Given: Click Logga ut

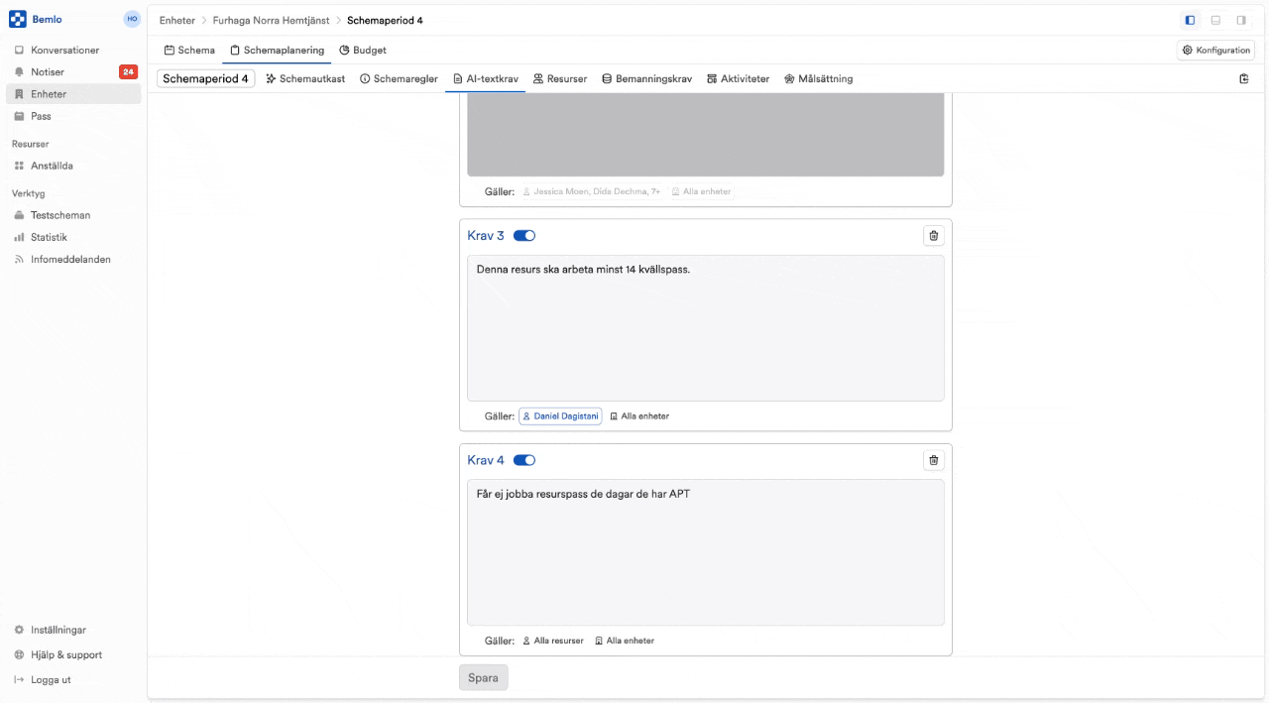Looking at the screenshot, I should pos(73,679).
